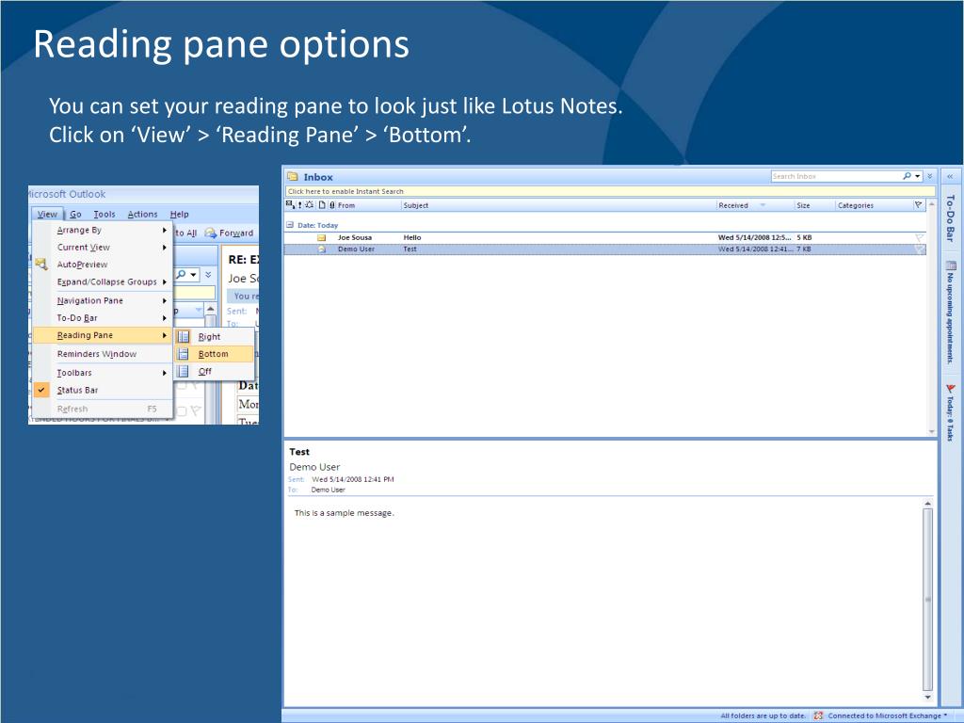964x723 pixels.
Task: Flag the Demo User Test message
Action: (919, 249)
